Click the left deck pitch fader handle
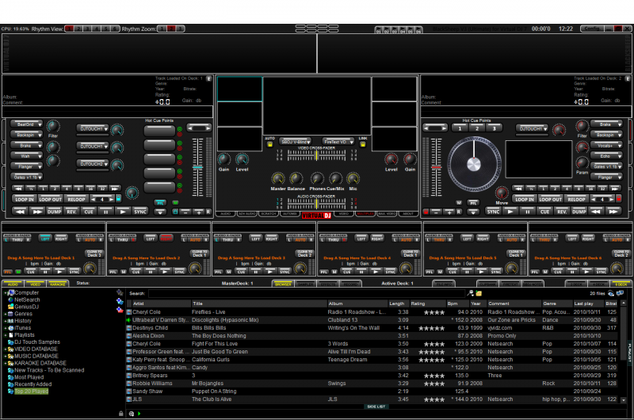The image size is (634, 420). (197, 166)
